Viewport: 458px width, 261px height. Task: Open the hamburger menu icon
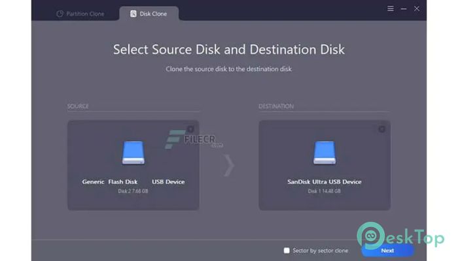391,8
